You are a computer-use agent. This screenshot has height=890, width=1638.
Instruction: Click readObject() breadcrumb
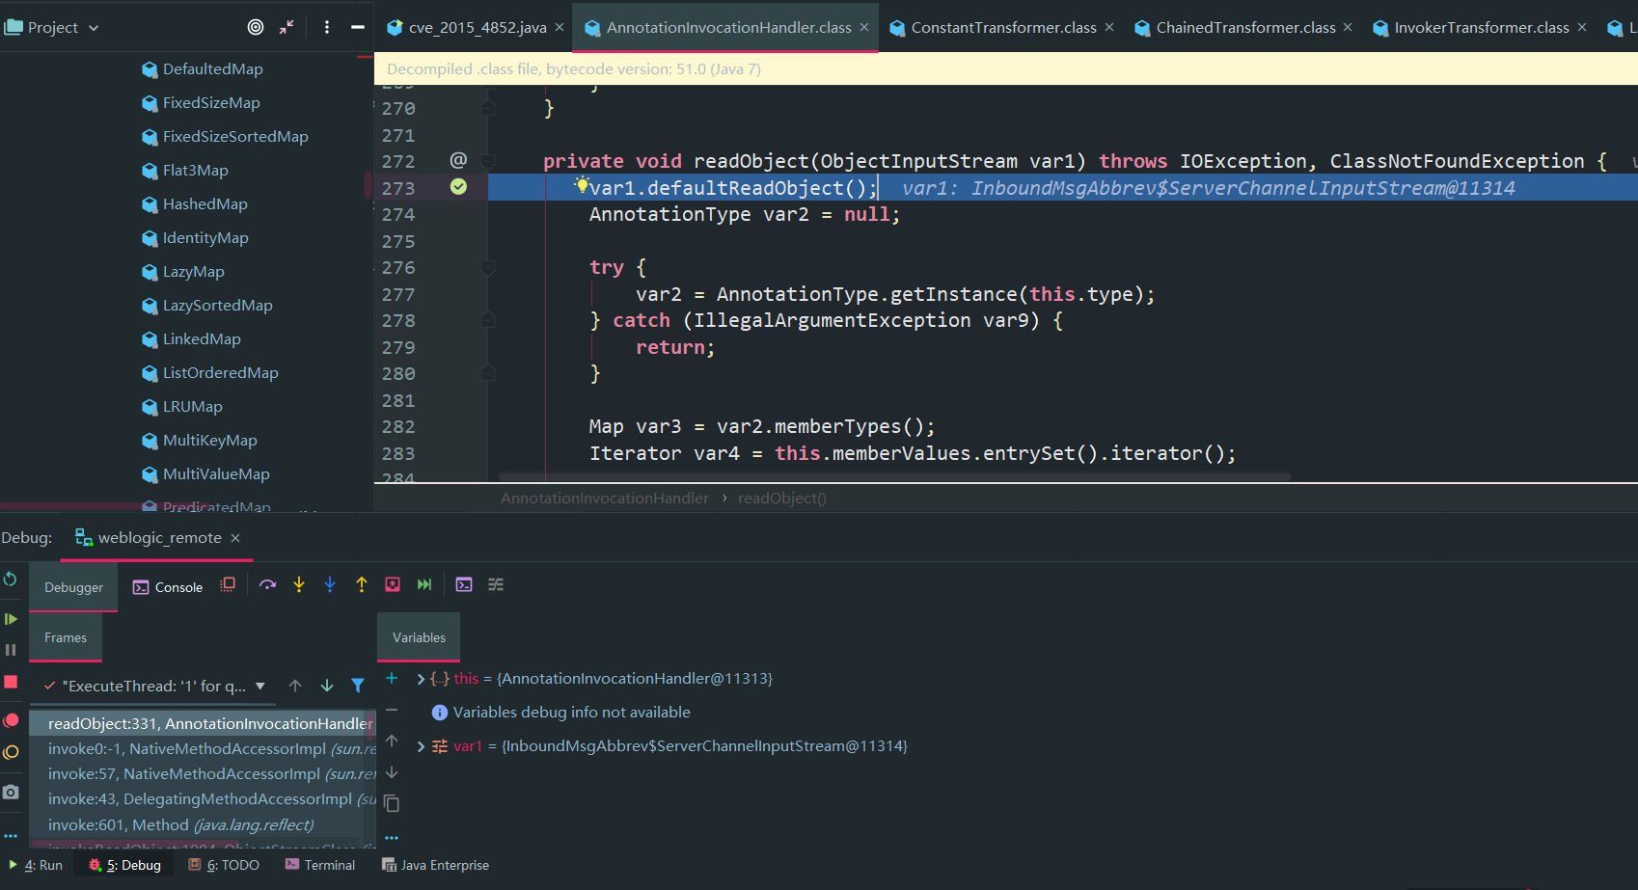coord(782,499)
